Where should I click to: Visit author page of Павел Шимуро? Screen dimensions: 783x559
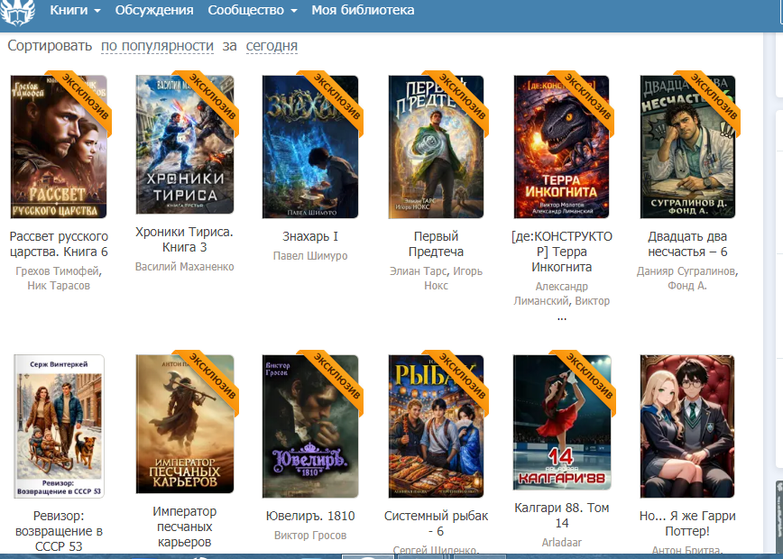click(x=310, y=256)
